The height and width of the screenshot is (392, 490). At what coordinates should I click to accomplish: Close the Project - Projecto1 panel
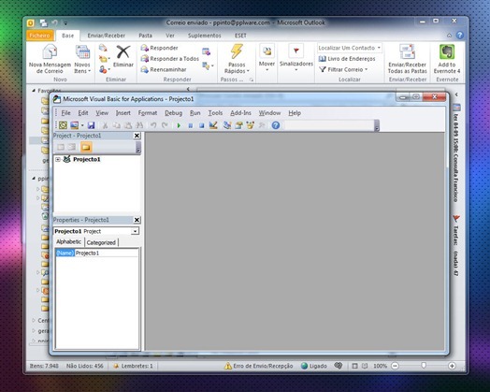[x=137, y=136]
